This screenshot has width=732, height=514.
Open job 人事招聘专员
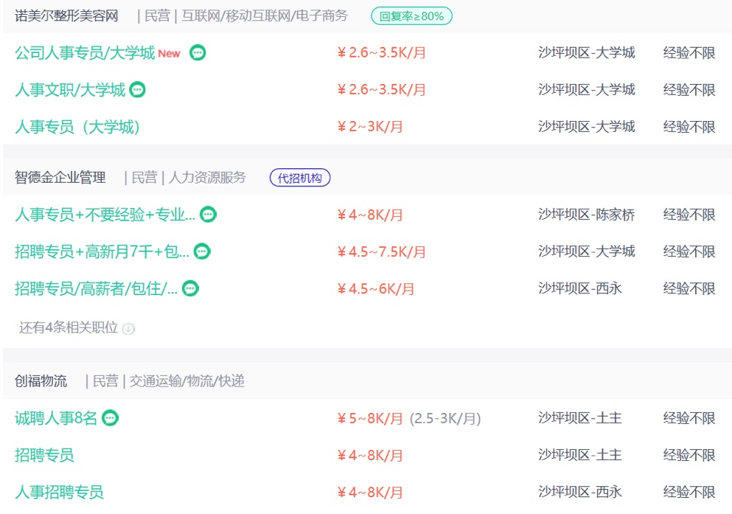click(x=59, y=492)
